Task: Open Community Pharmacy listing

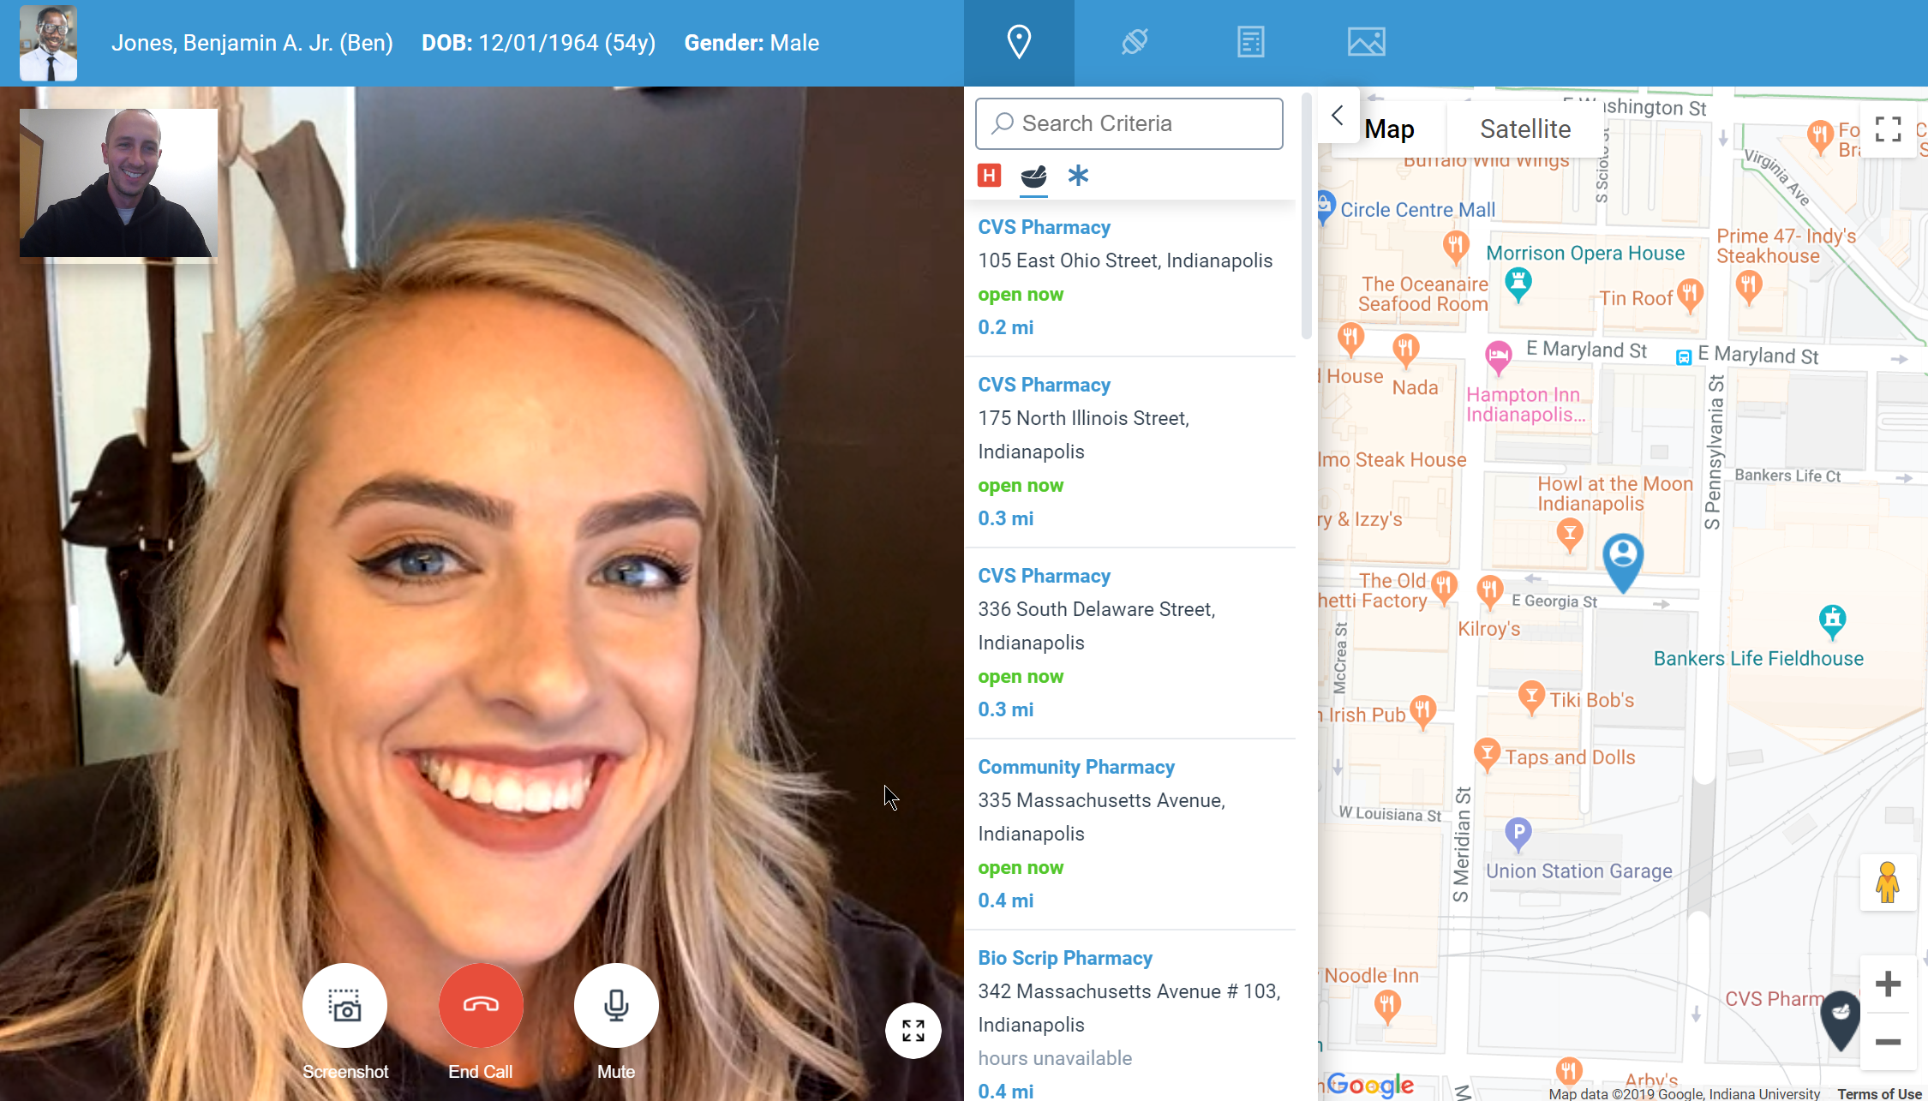Action: click(x=1075, y=767)
